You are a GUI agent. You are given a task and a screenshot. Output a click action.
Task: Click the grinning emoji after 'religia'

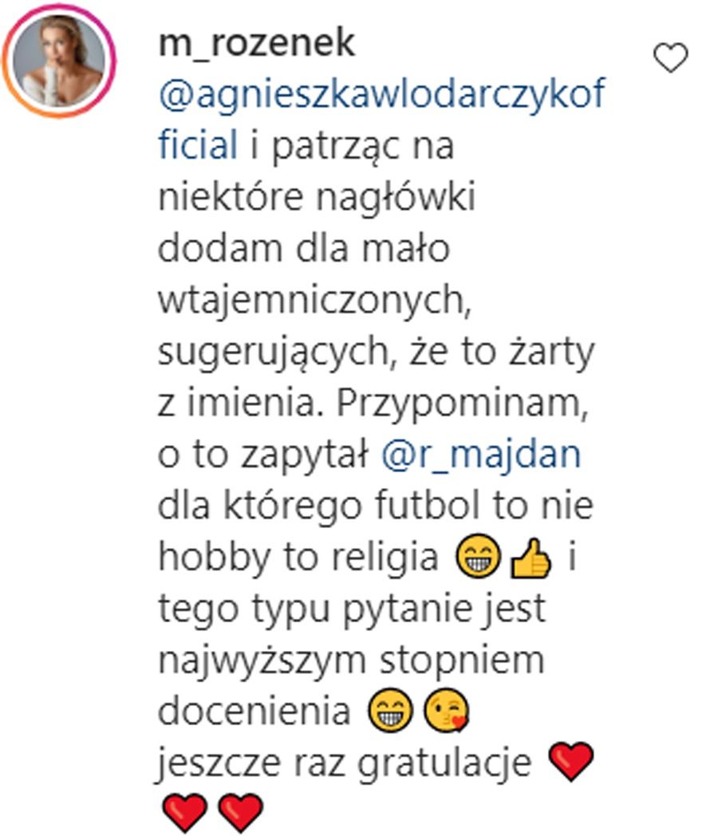pyautogui.click(x=478, y=557)
